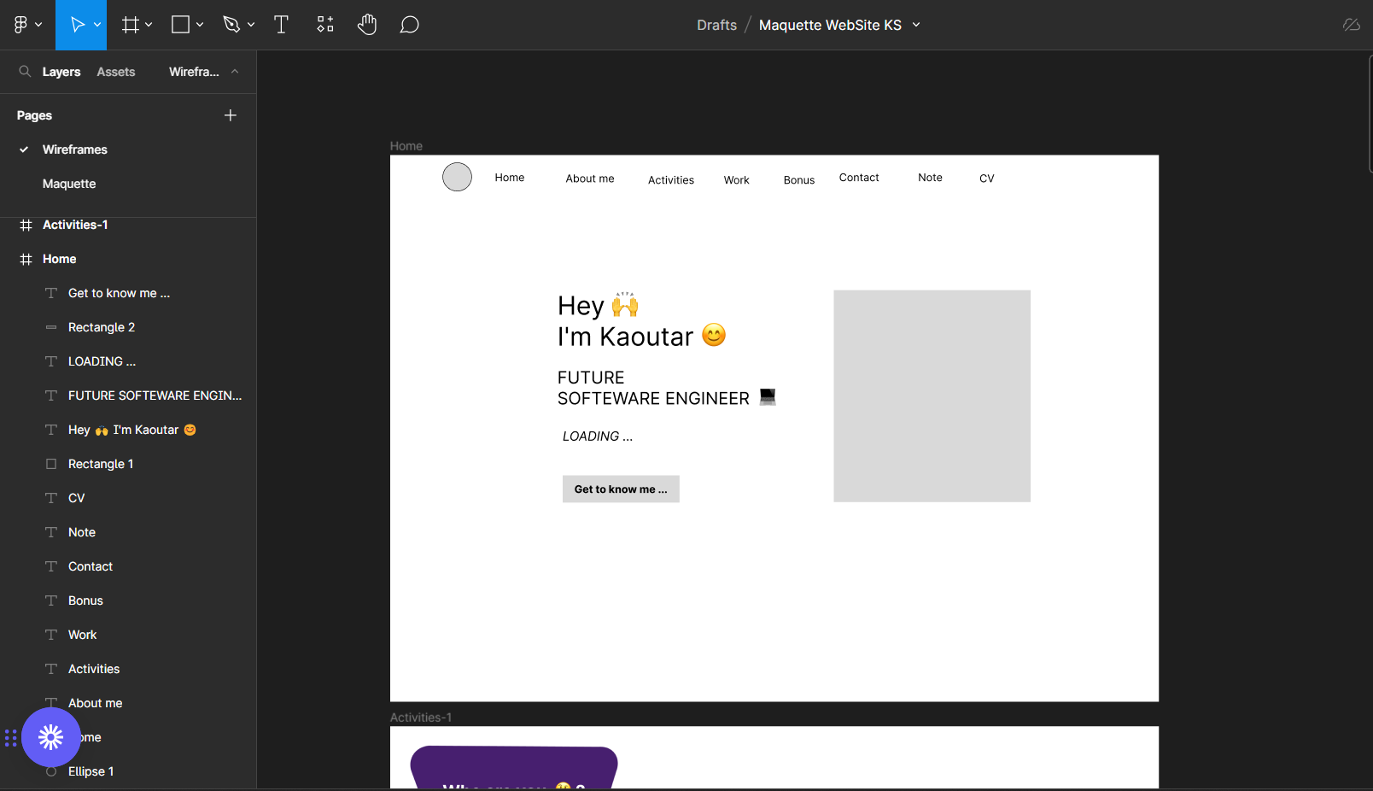Select the Rectangle 2 layer
This screenshot has width=1373, height=791.
102,327
